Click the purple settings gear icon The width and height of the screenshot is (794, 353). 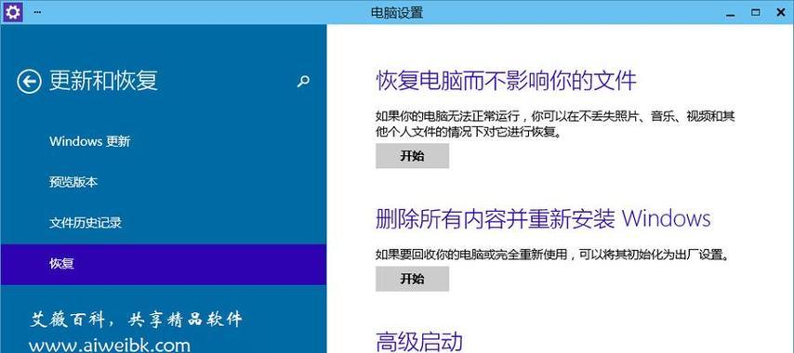12,12
